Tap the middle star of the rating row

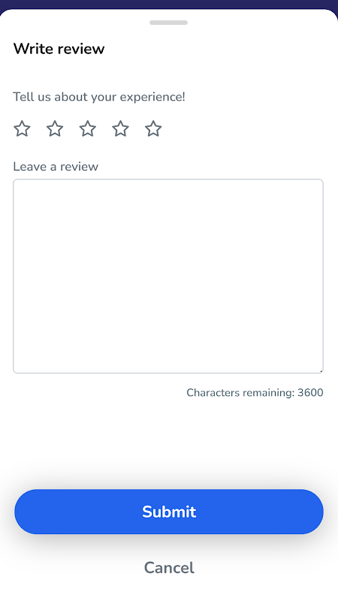click(x=88, y=128)
